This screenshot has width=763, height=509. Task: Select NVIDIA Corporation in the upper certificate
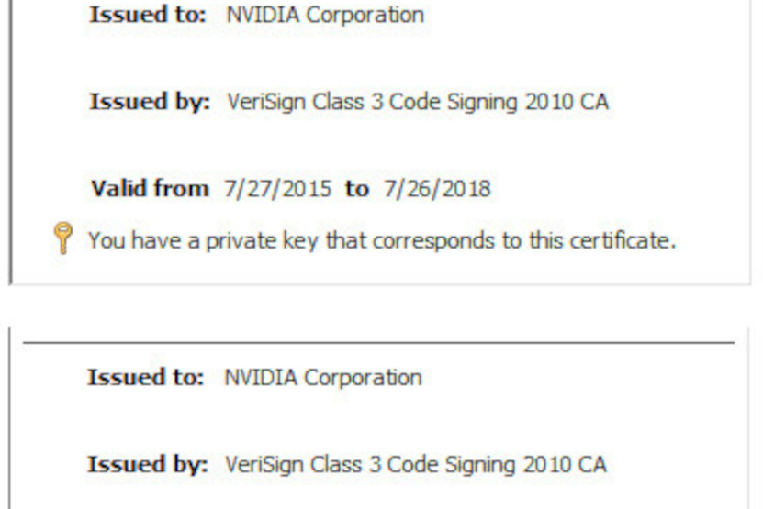[325, 15]
